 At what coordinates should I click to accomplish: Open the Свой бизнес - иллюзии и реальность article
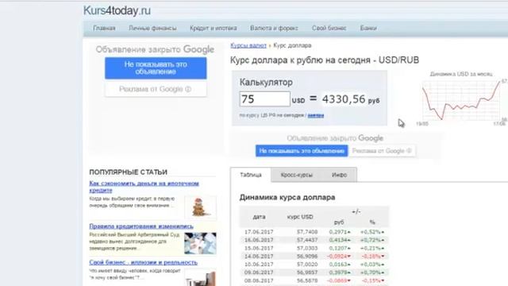click(143, 262)
